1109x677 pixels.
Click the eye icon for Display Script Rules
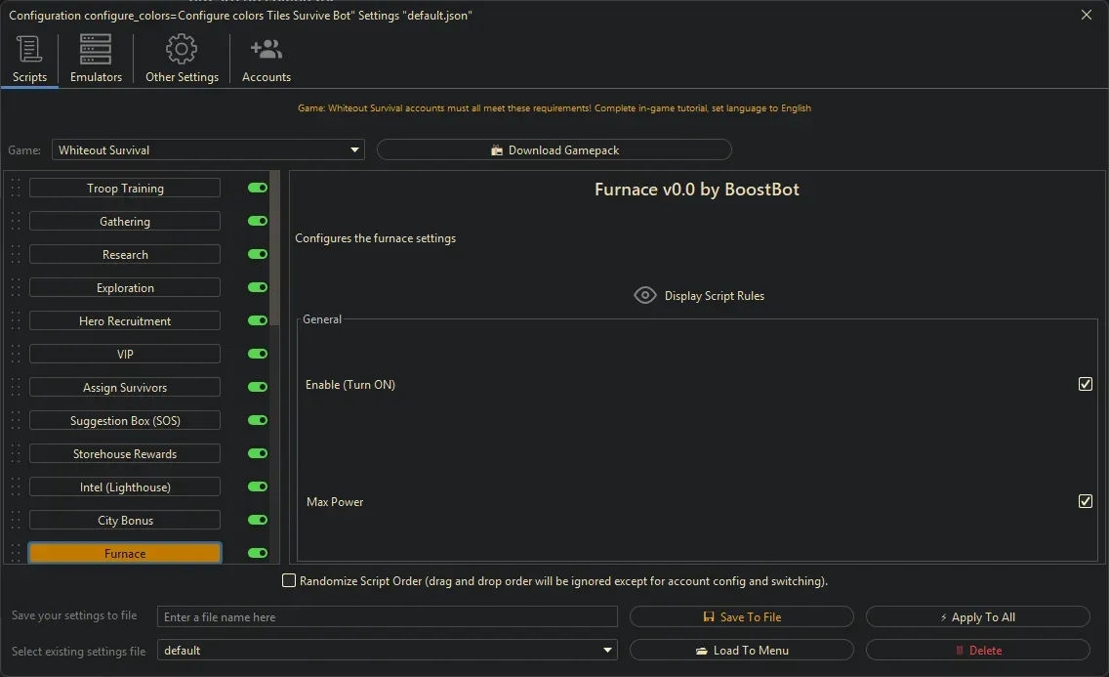tap(644, 295)
